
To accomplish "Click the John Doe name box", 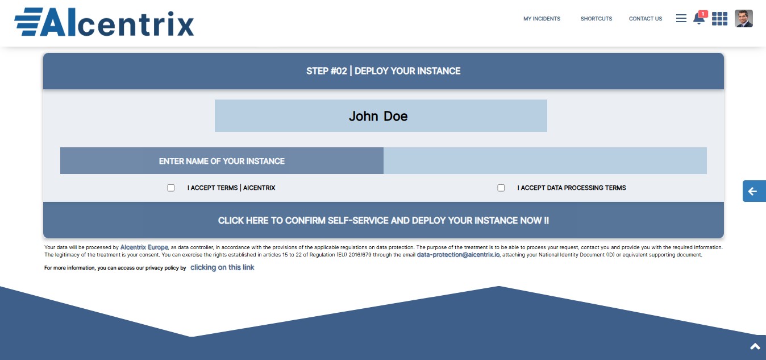I will point(380,116).
